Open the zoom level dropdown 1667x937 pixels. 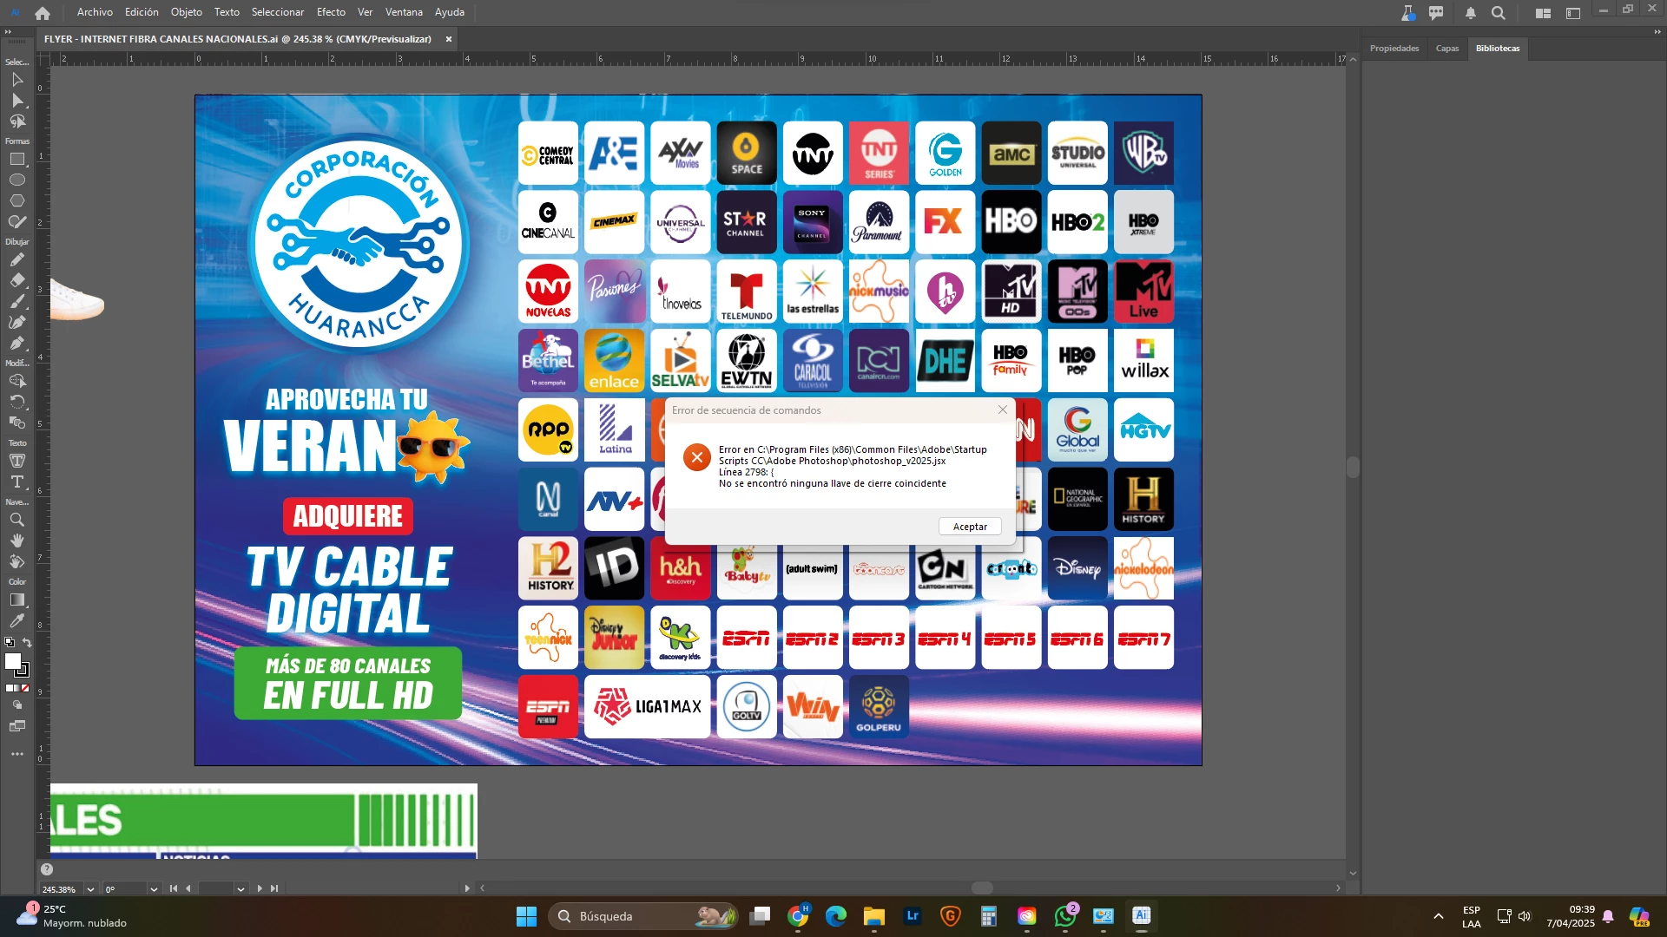coord(90,889)
